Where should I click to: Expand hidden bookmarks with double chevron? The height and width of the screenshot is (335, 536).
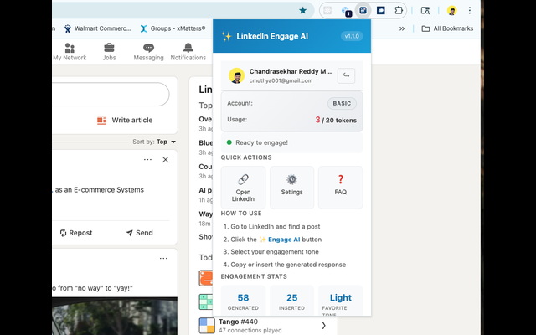(x=402, y=28)
